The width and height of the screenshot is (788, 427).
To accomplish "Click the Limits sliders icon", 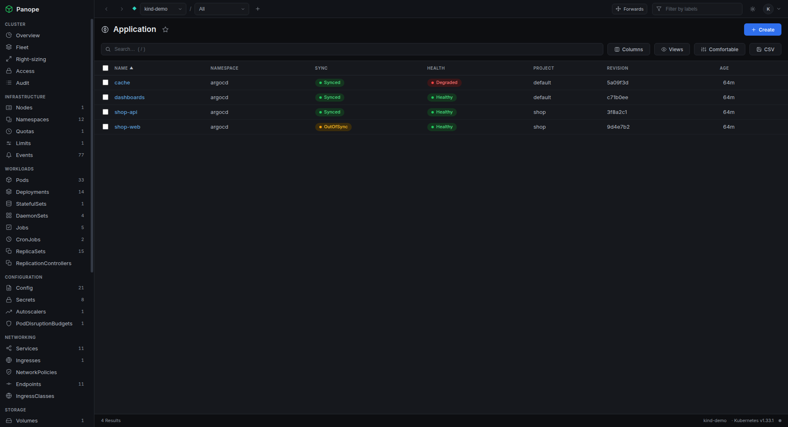I will 9,143.
